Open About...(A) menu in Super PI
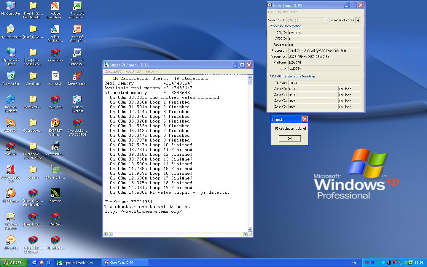This screenshot has width=427, height=267. 134,71
